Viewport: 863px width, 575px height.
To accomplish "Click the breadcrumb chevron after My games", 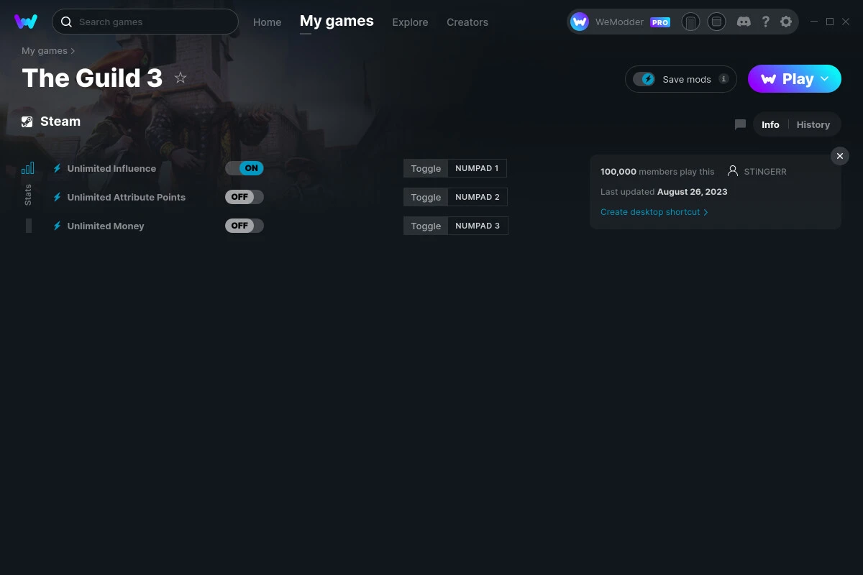I will tap(73, 51).
